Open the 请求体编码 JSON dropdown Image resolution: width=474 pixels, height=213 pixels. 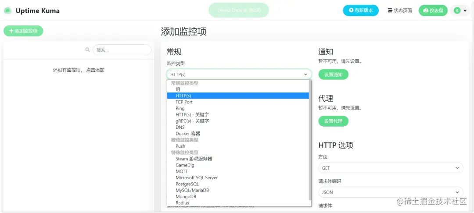coord(391,192)
